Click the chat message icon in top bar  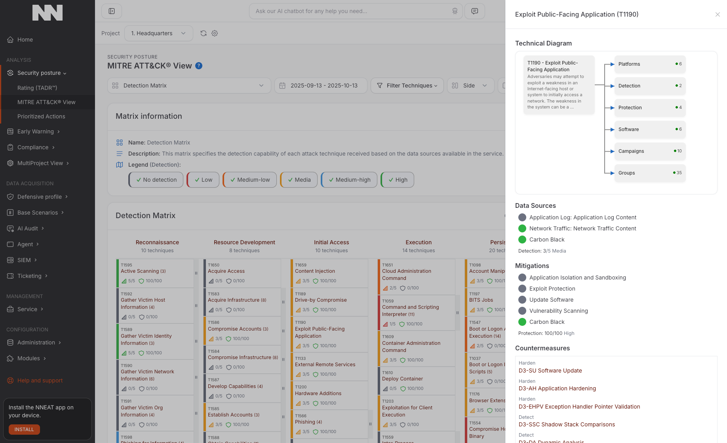click(474, 11)
